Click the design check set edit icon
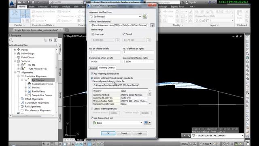 tap(146, 122)
